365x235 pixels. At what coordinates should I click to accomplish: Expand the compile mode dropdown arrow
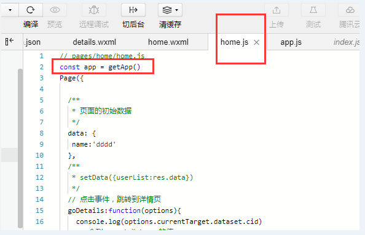pyautogui.click(x=10, y=10)
